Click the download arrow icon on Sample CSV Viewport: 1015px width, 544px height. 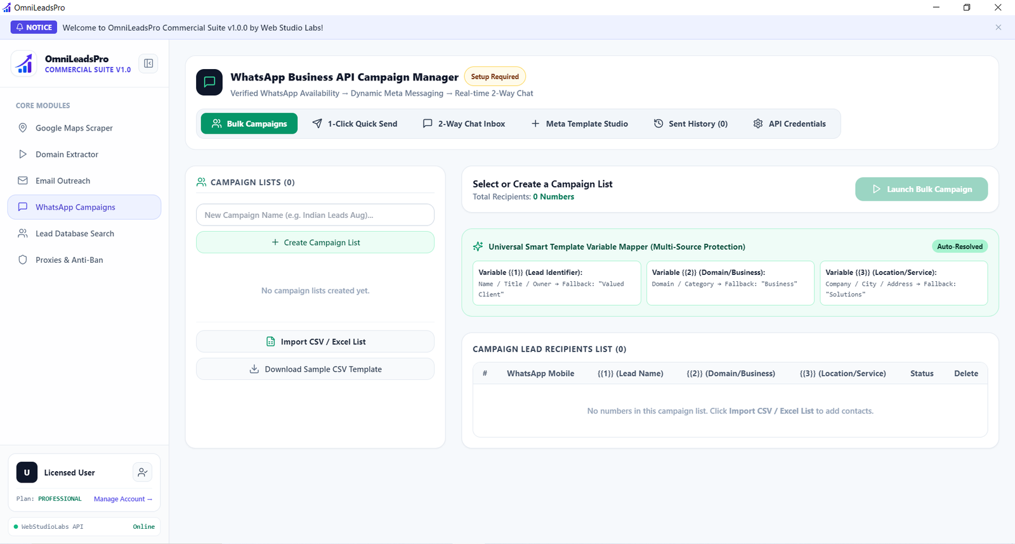pyautogui.click(x=254, y=369)
